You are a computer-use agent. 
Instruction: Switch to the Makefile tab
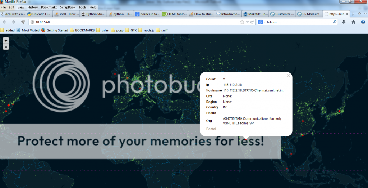pyautogui.click(x=255, y=14)
